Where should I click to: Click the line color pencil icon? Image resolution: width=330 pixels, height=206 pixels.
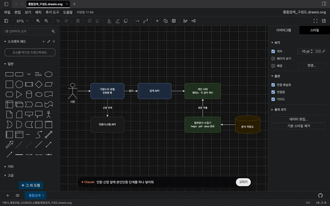[x=117, y=21]
